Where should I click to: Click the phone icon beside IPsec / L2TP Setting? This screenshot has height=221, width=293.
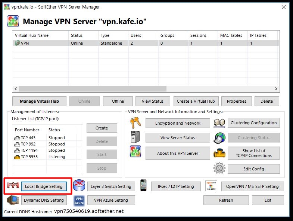click(x=143, y=185)
